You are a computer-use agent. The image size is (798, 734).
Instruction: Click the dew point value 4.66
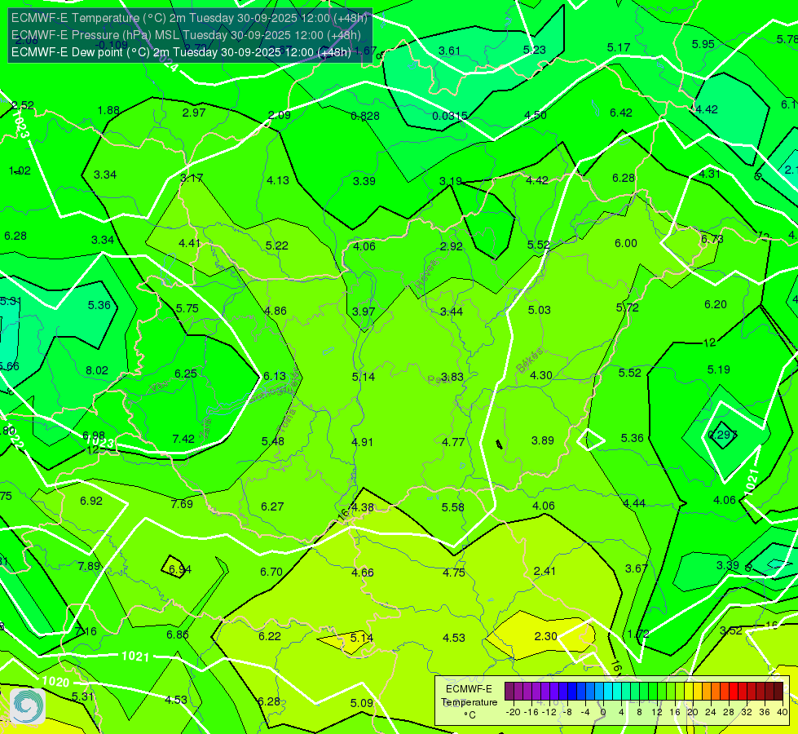[363, 573]
